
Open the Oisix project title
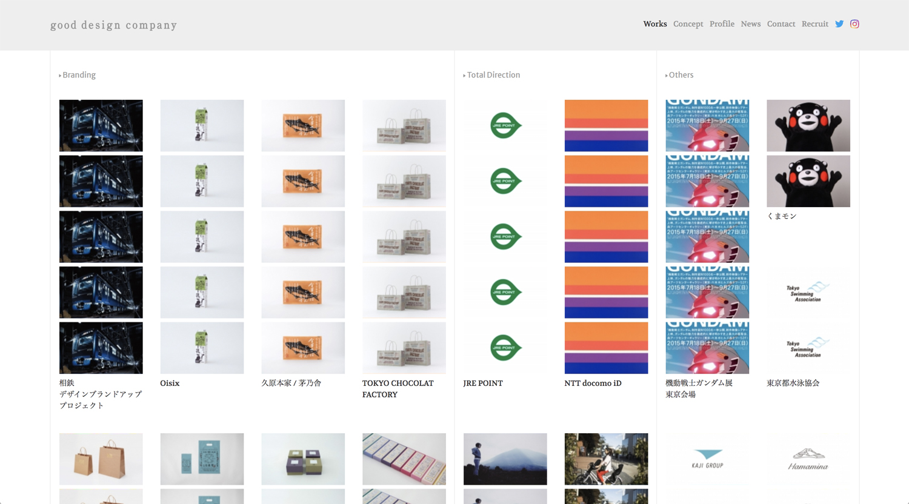(170, 383)
